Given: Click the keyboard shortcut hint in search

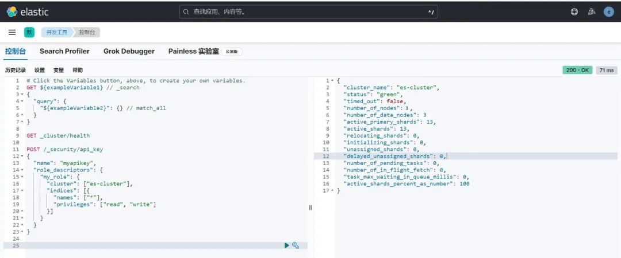Looking at the screenshot, I should point(431,12).
